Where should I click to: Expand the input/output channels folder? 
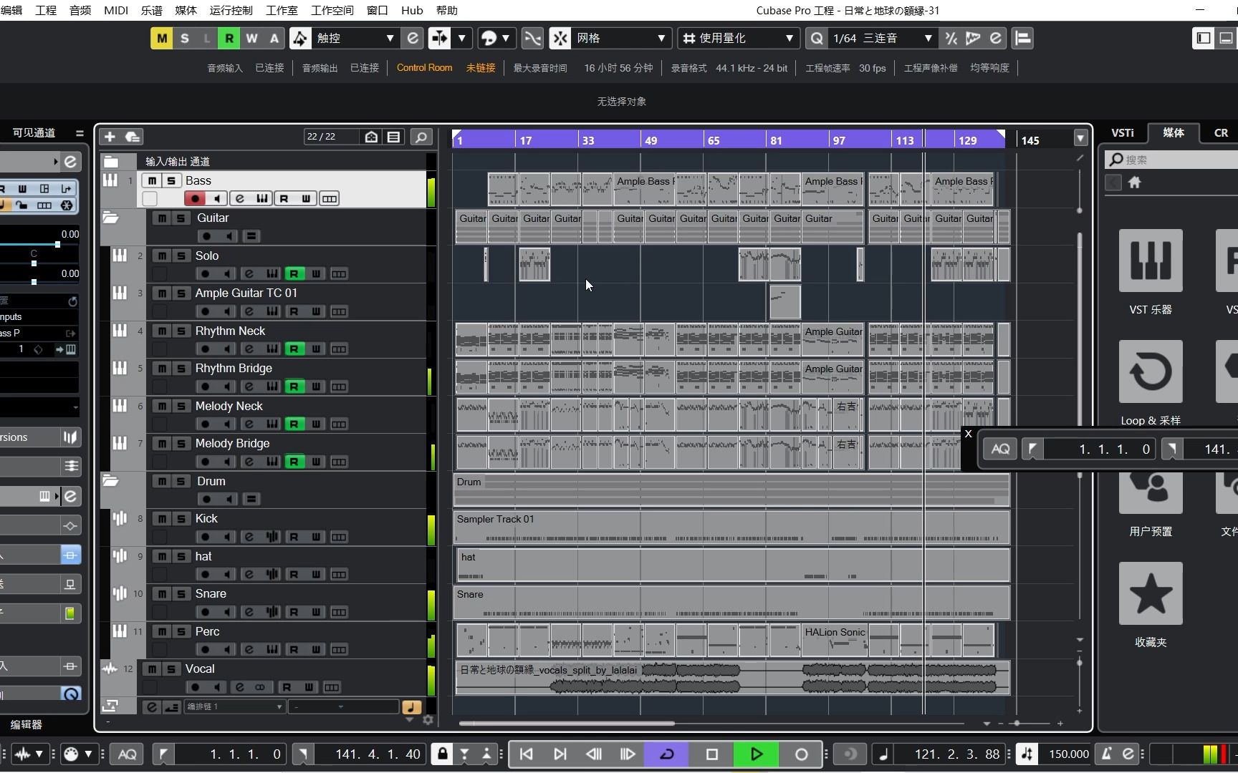pyautogui.click(x=111, y=162)
